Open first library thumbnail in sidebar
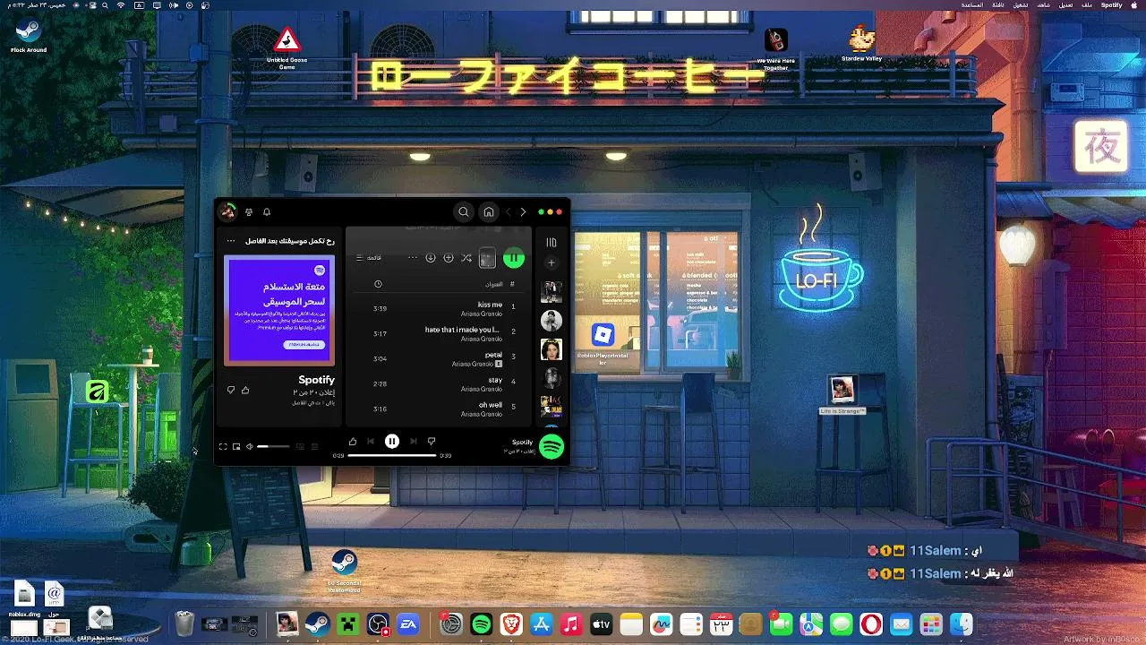This screenshot has width=1146, height=645. pyautogui.click(x=552, y=291)
